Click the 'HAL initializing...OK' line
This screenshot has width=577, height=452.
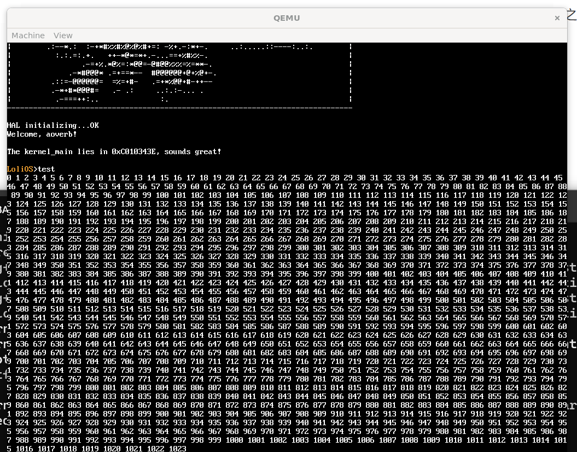pyautogui.click(x=53, y=126)
